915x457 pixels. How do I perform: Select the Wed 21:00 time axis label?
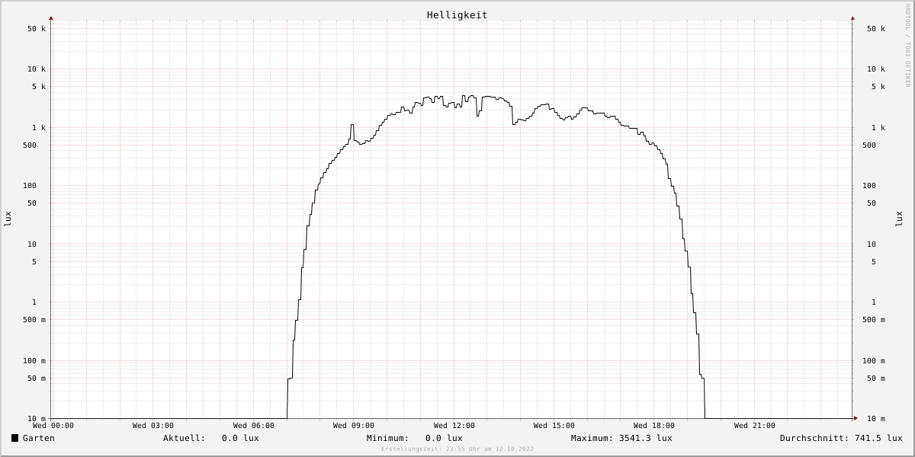755,426
